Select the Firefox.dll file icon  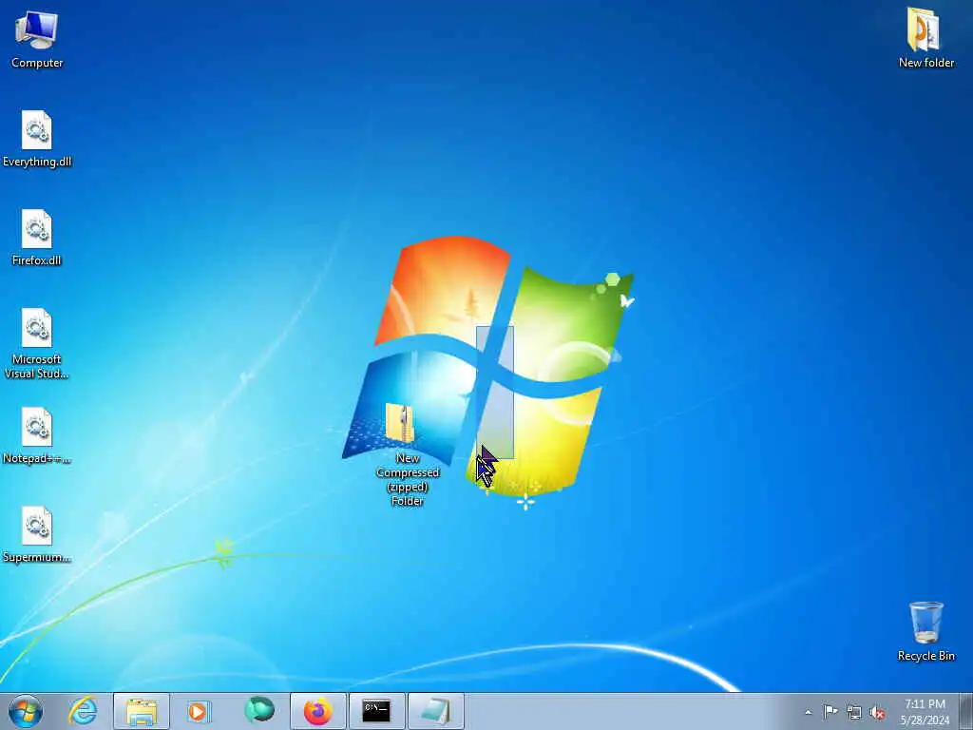point(37,238)
